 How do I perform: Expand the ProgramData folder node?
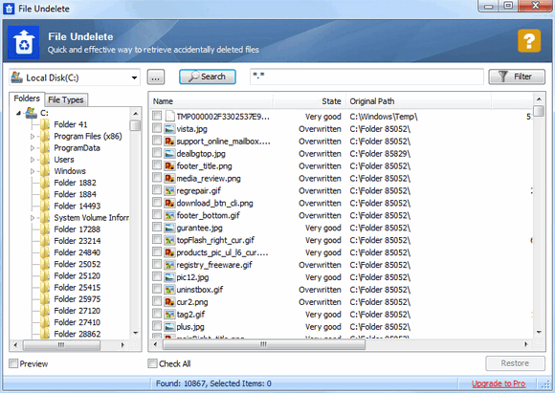tap(33, 148)
